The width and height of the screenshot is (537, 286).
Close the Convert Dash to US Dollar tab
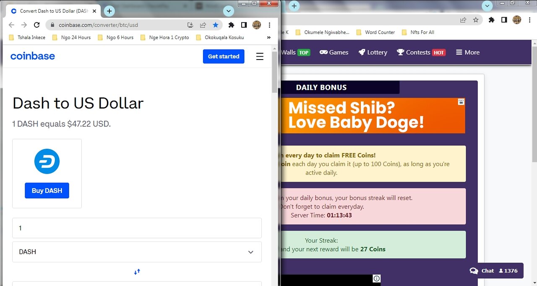94,11
